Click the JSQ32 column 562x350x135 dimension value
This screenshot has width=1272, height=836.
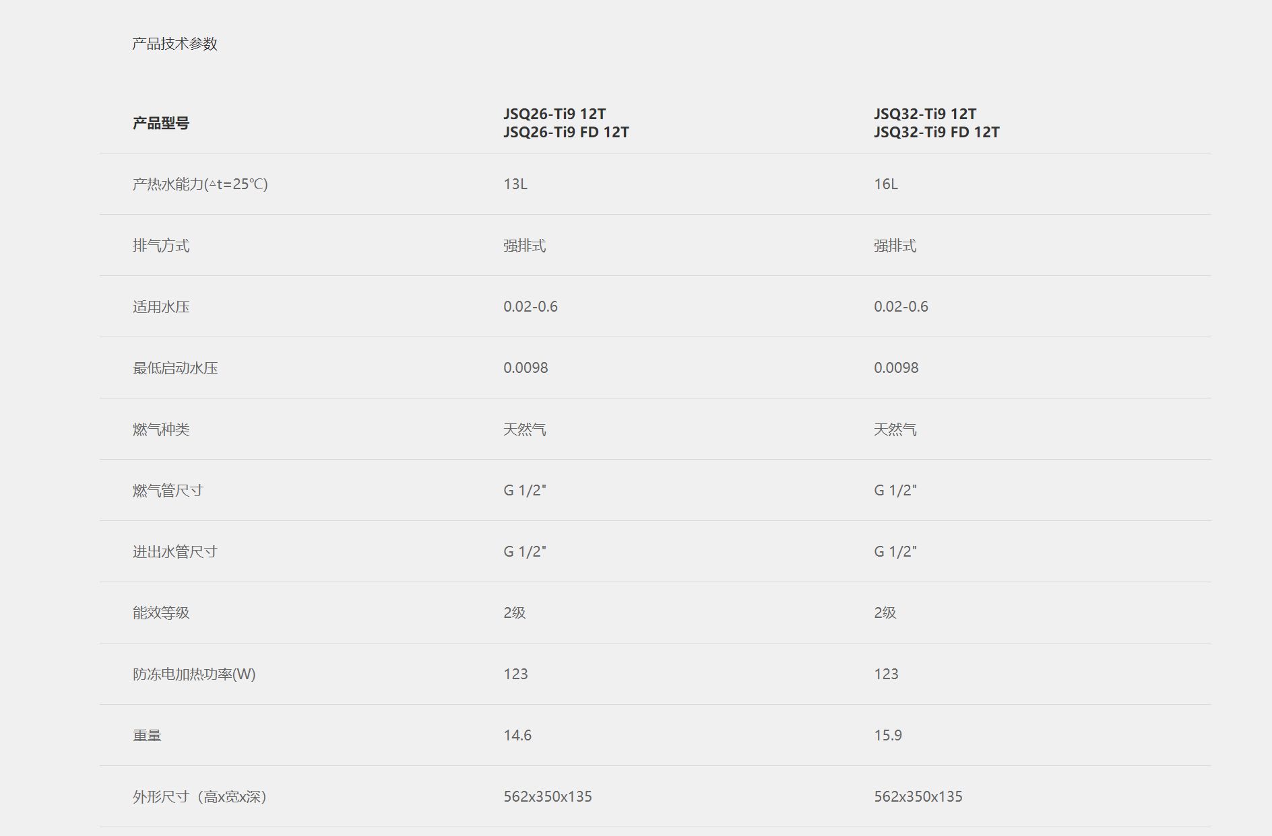tap(918, 797)
